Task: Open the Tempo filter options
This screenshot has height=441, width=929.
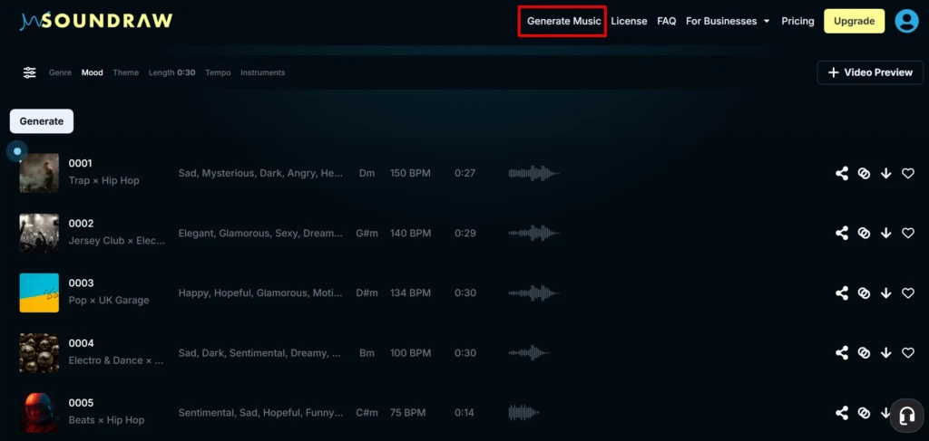Action: 218,72
